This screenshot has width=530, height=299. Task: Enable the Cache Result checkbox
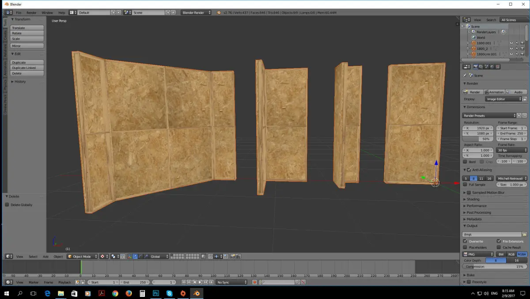pyautogui.click(x=499, y=247)
